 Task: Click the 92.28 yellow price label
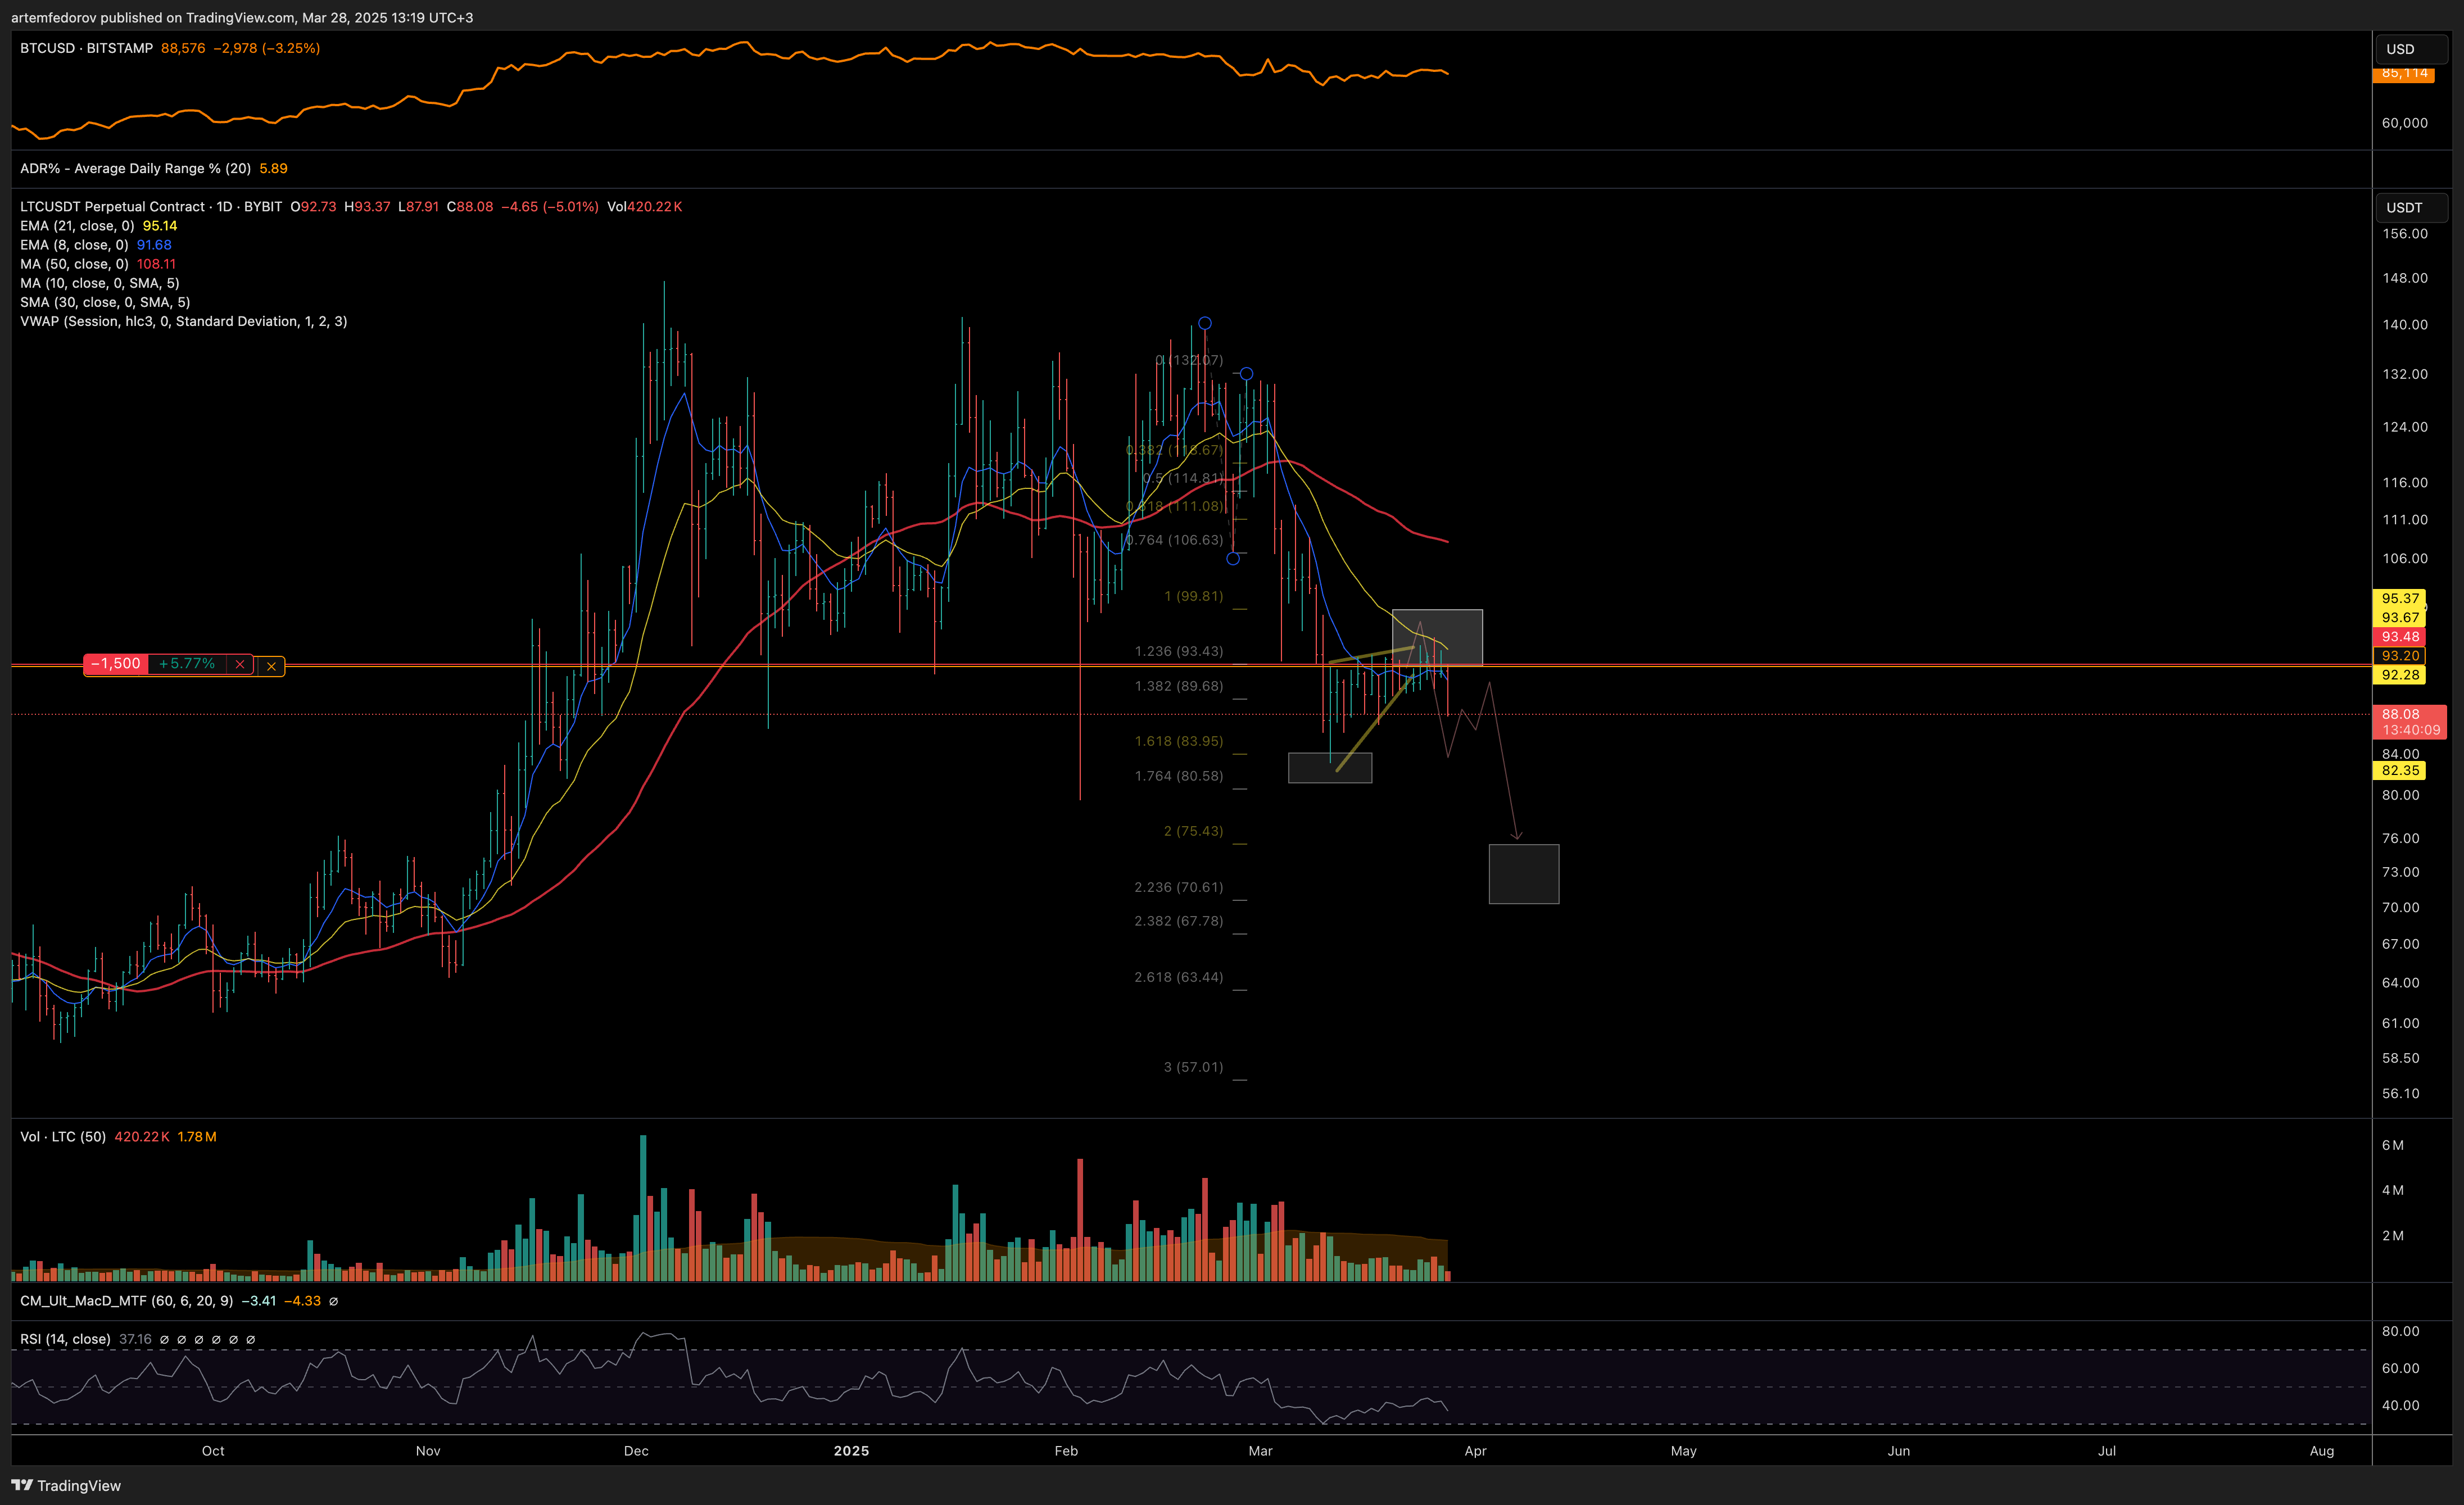pyautogui.click(x=2400, y=674)
